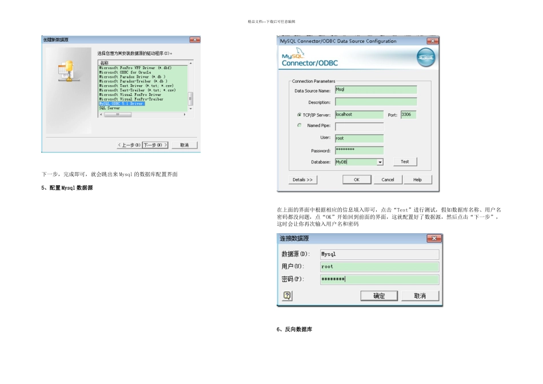543x384 pixels.
Task: Click the 密码(P) field in 连接数据源 dialog
Action: pyautogui.click(x=380, y=279)
